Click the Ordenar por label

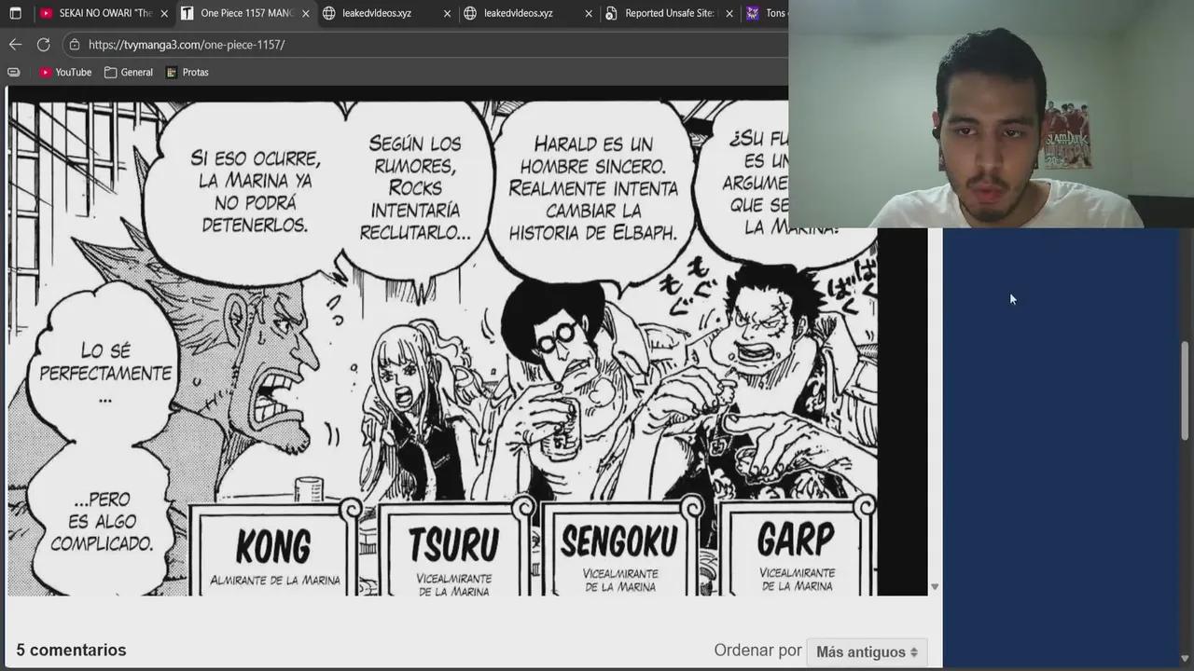coord(757,650)
